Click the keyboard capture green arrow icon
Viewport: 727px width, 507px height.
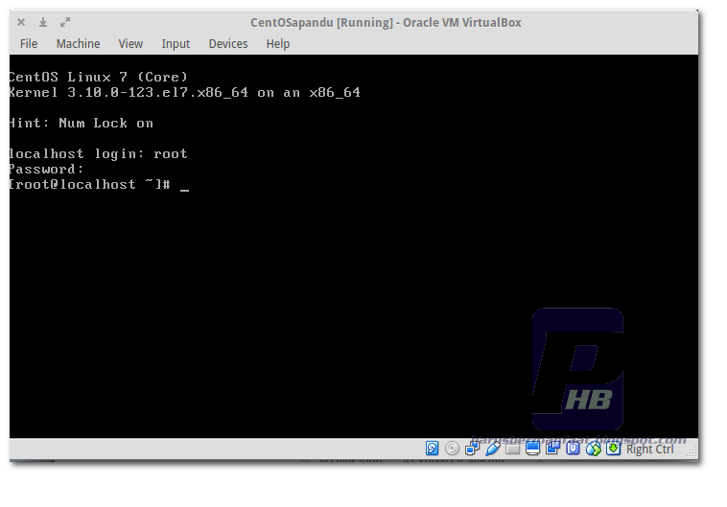click(613, 449)
